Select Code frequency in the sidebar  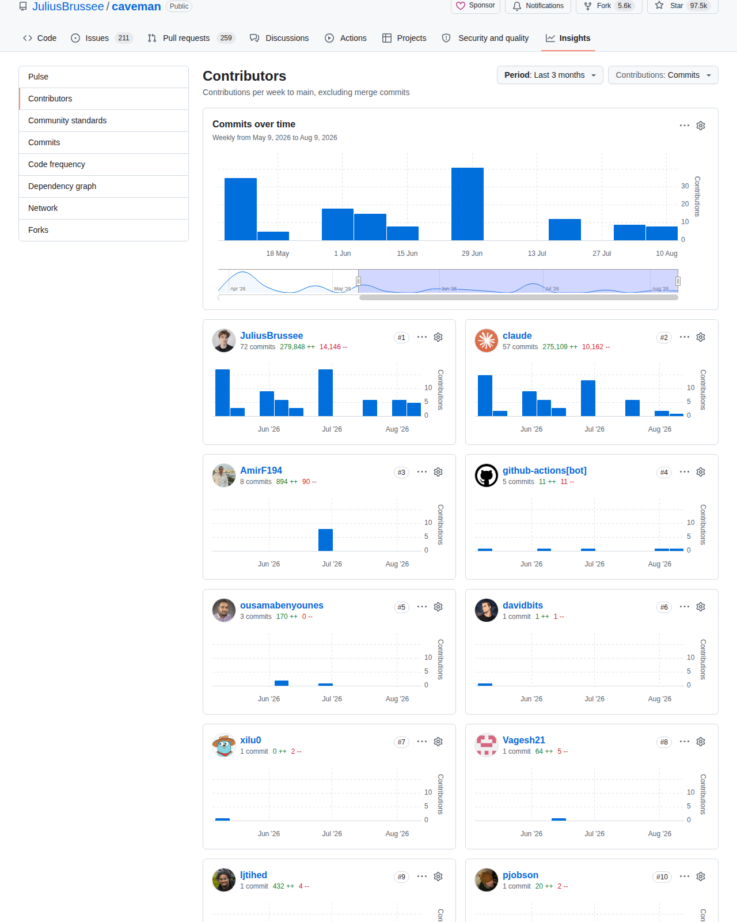point(104,164)
